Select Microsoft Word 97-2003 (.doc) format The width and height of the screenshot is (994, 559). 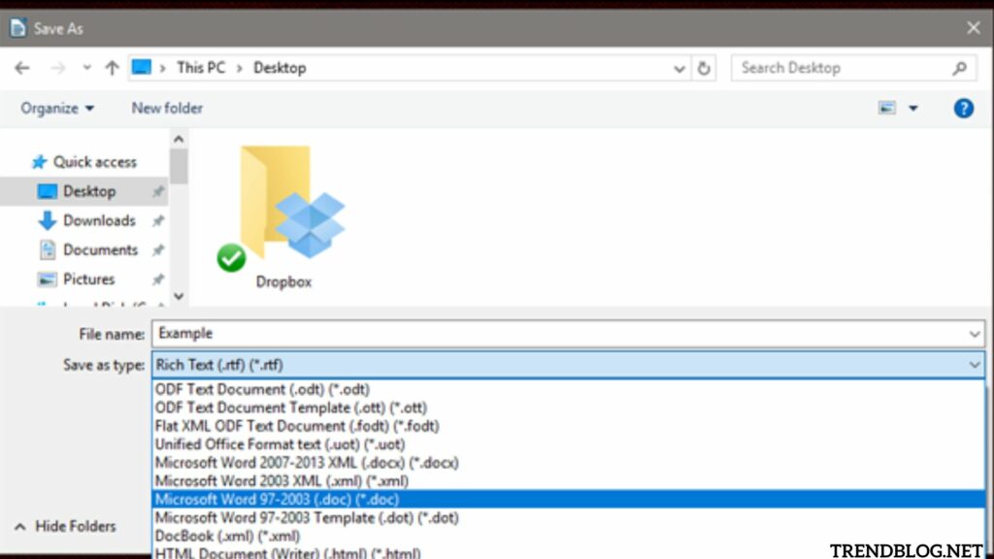pos(277,499)
